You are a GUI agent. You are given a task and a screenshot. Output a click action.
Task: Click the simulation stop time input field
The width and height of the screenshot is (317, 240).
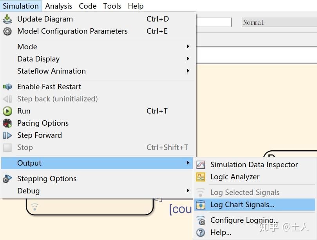pos(214,22)
